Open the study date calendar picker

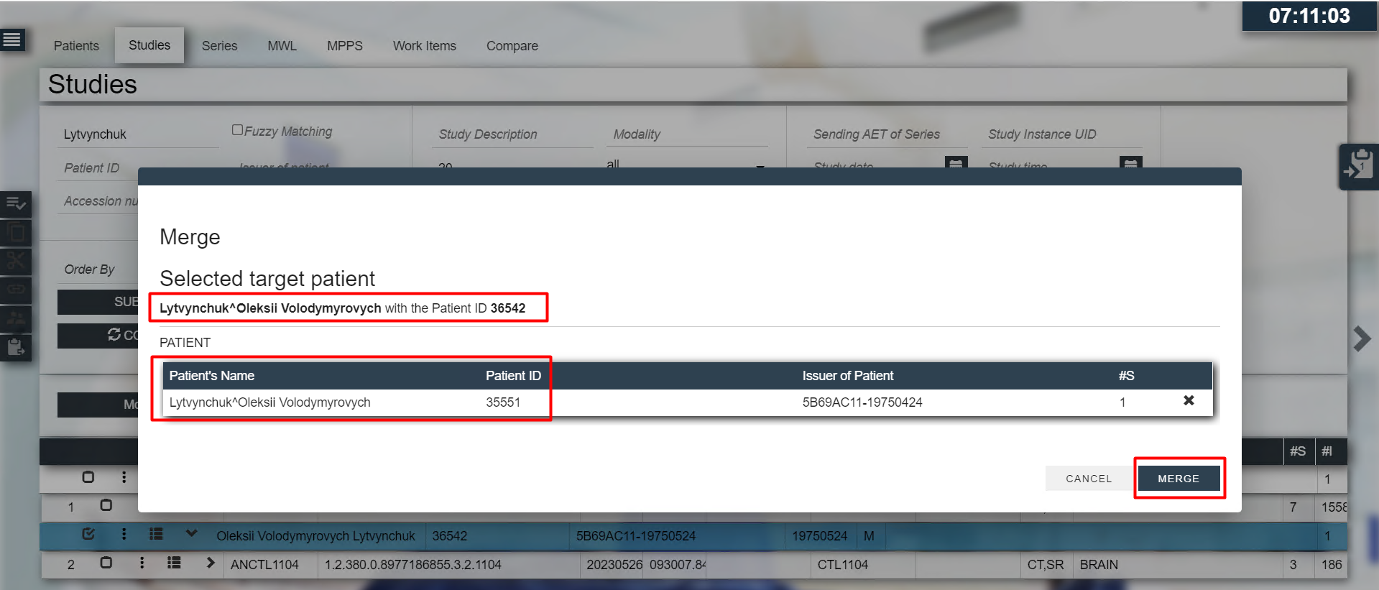coord(955,165)
